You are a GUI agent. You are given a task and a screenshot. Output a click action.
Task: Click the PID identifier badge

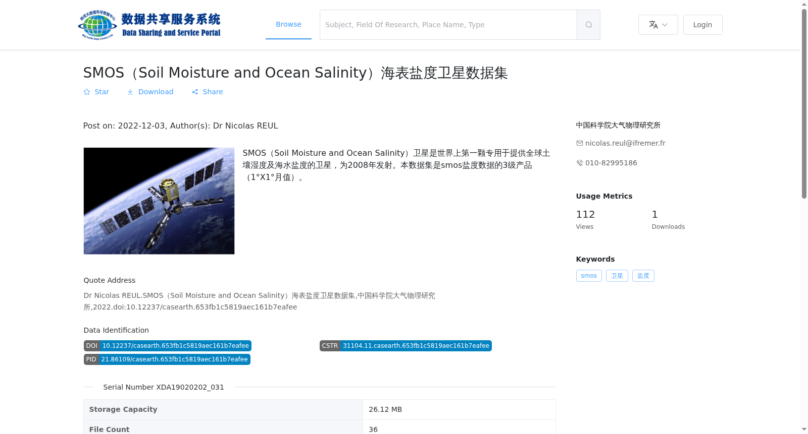[x=167, y=359]
